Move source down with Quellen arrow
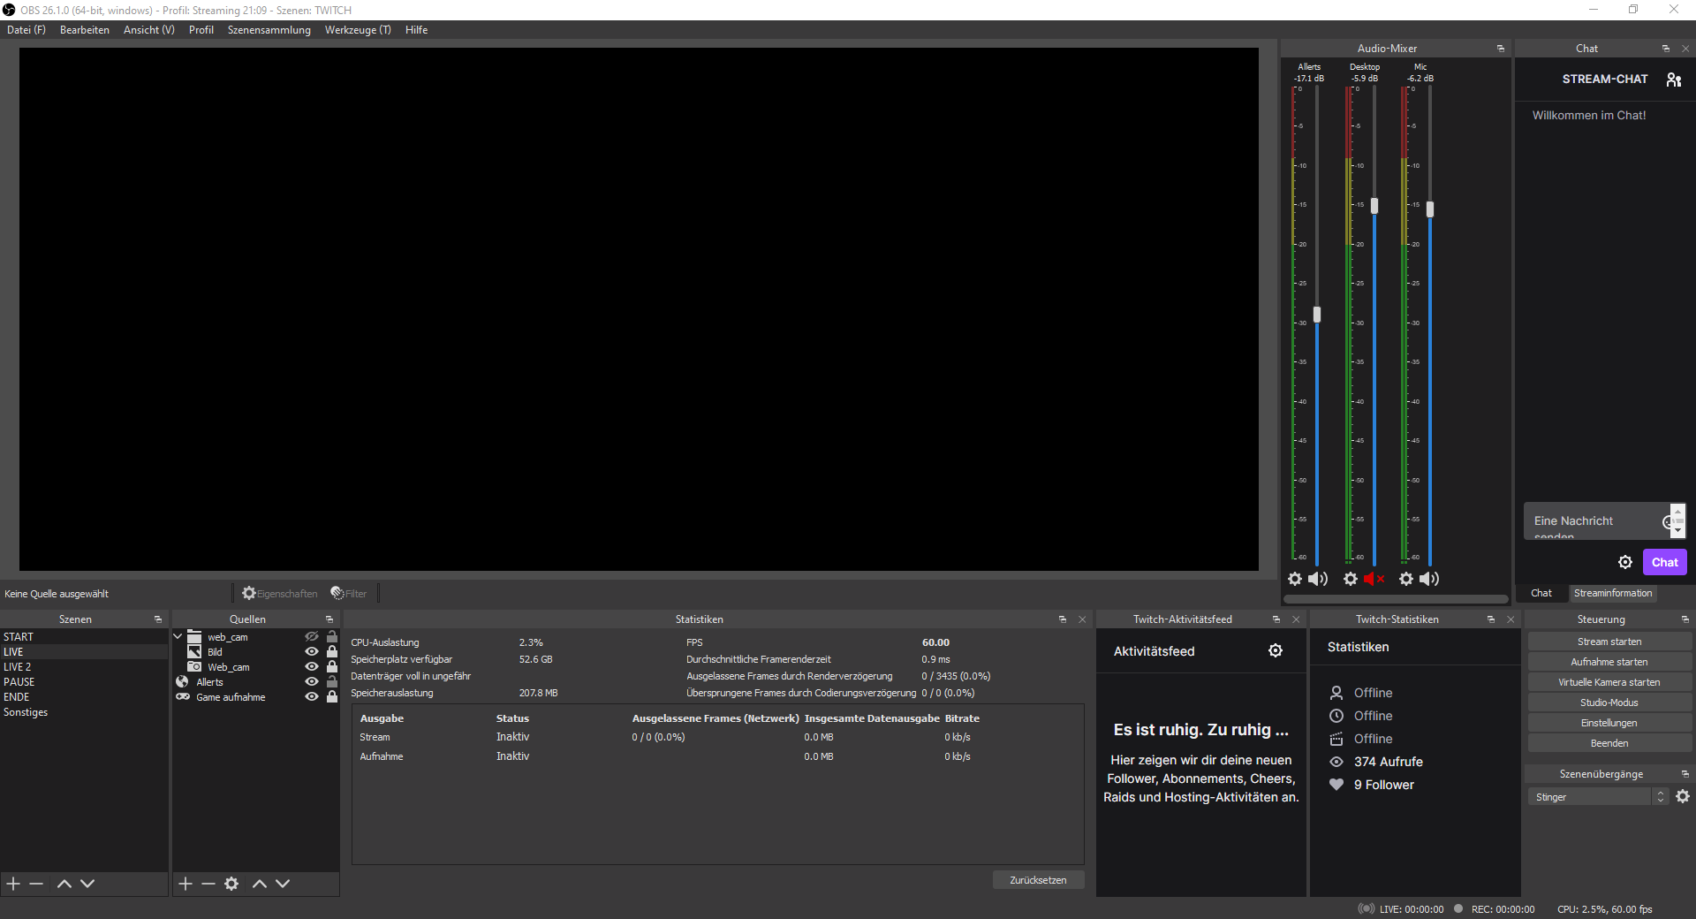Image resolution: width=1696 pixels, height=919 pixels. [x=283, y=884]
